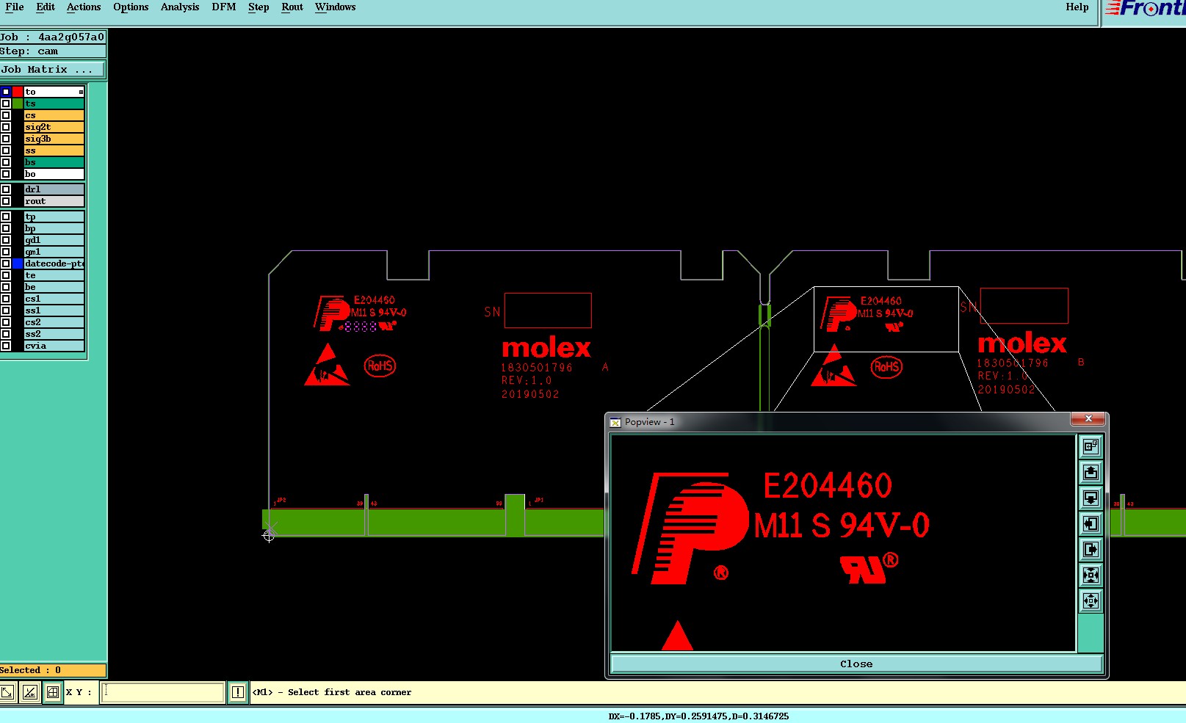
Task: Pan the Popview up with the arrow icon
Action: click(1091, 472)
